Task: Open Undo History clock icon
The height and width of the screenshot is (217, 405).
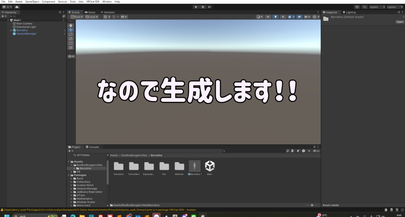Action: 357,7
